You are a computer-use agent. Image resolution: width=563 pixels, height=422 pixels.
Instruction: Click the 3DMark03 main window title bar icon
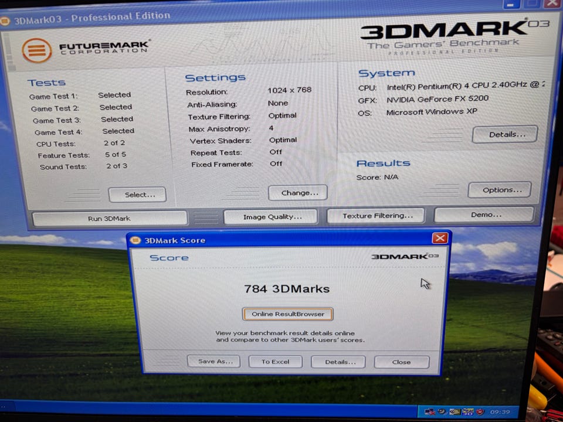[4, 21]
